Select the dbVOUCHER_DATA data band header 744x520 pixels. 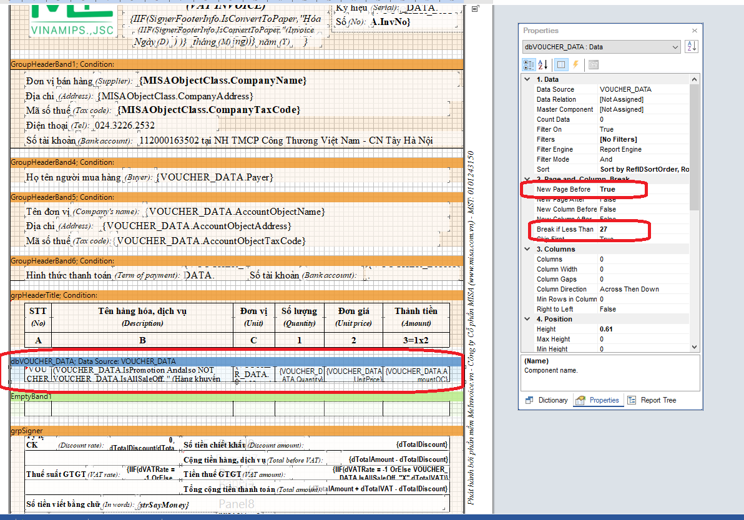coord(237,361)
